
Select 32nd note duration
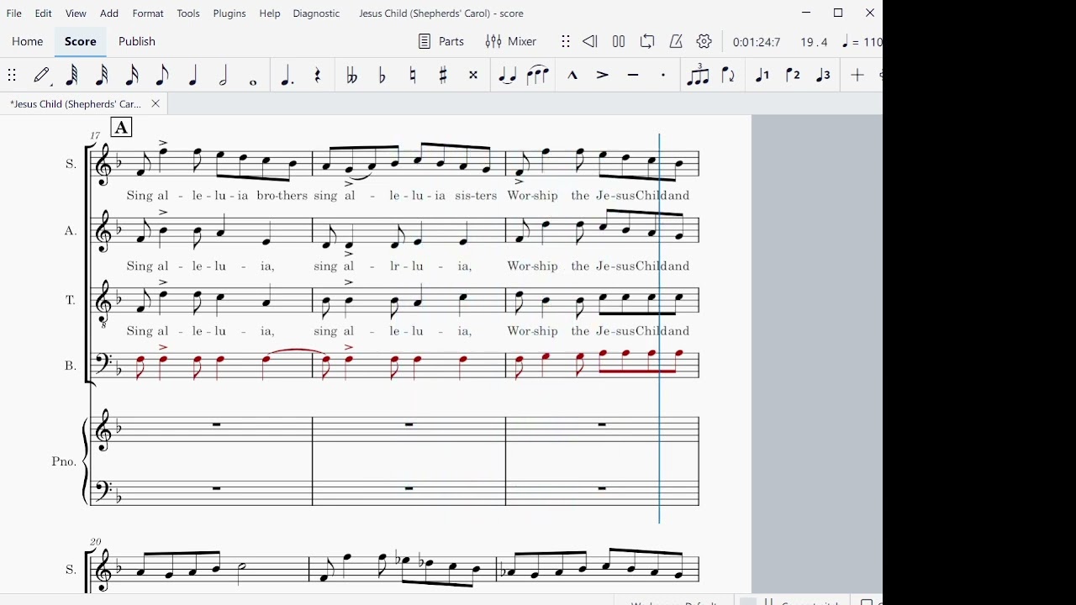coord(102,76)
